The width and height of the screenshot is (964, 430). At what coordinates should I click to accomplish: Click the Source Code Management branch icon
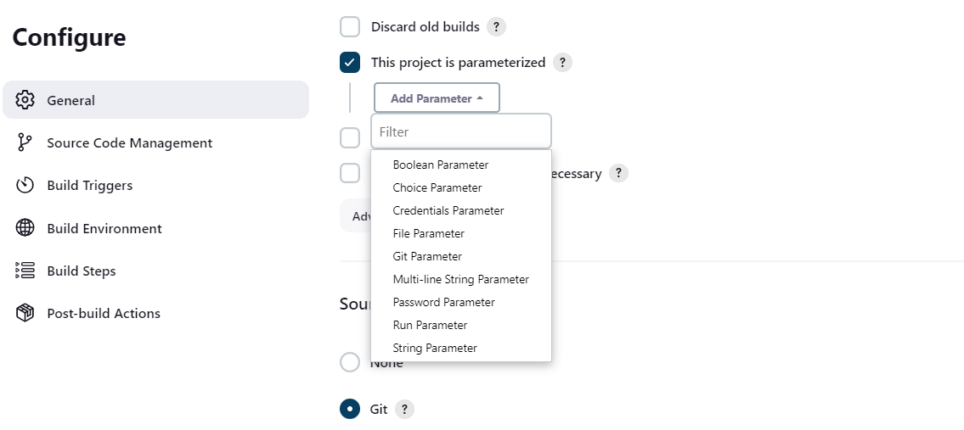tap(25, 142)
